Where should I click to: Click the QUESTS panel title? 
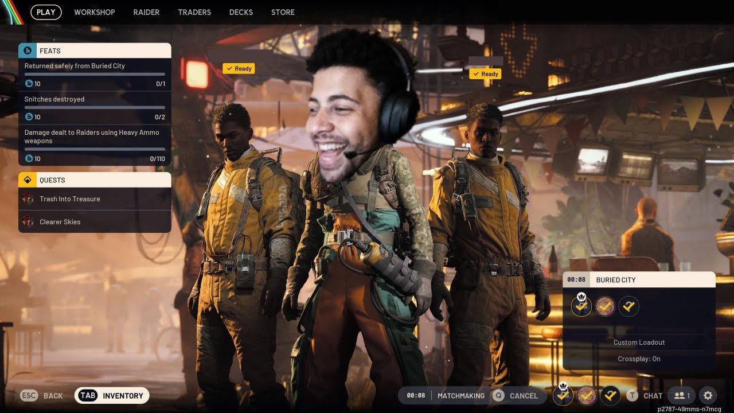pos(52,180)
